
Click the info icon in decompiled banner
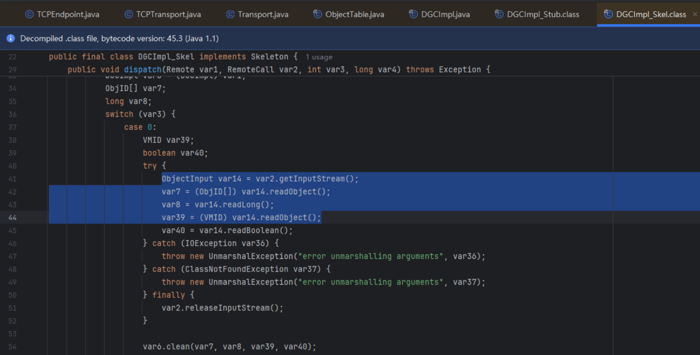pos(11,38)
